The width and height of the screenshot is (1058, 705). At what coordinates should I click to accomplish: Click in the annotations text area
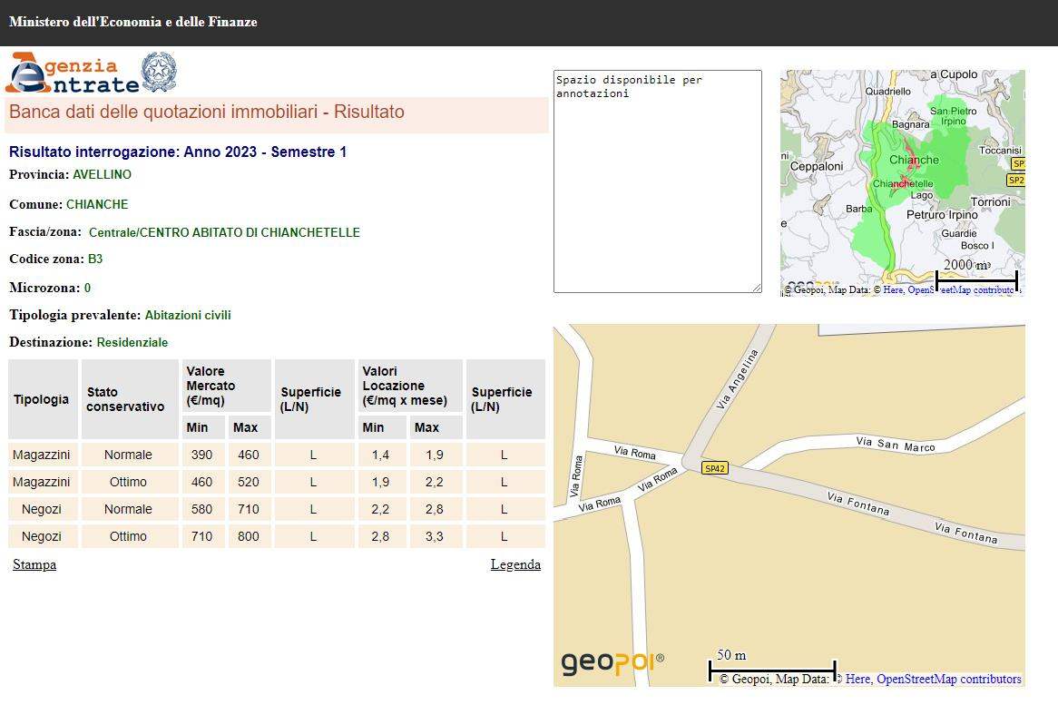(657, 181)
